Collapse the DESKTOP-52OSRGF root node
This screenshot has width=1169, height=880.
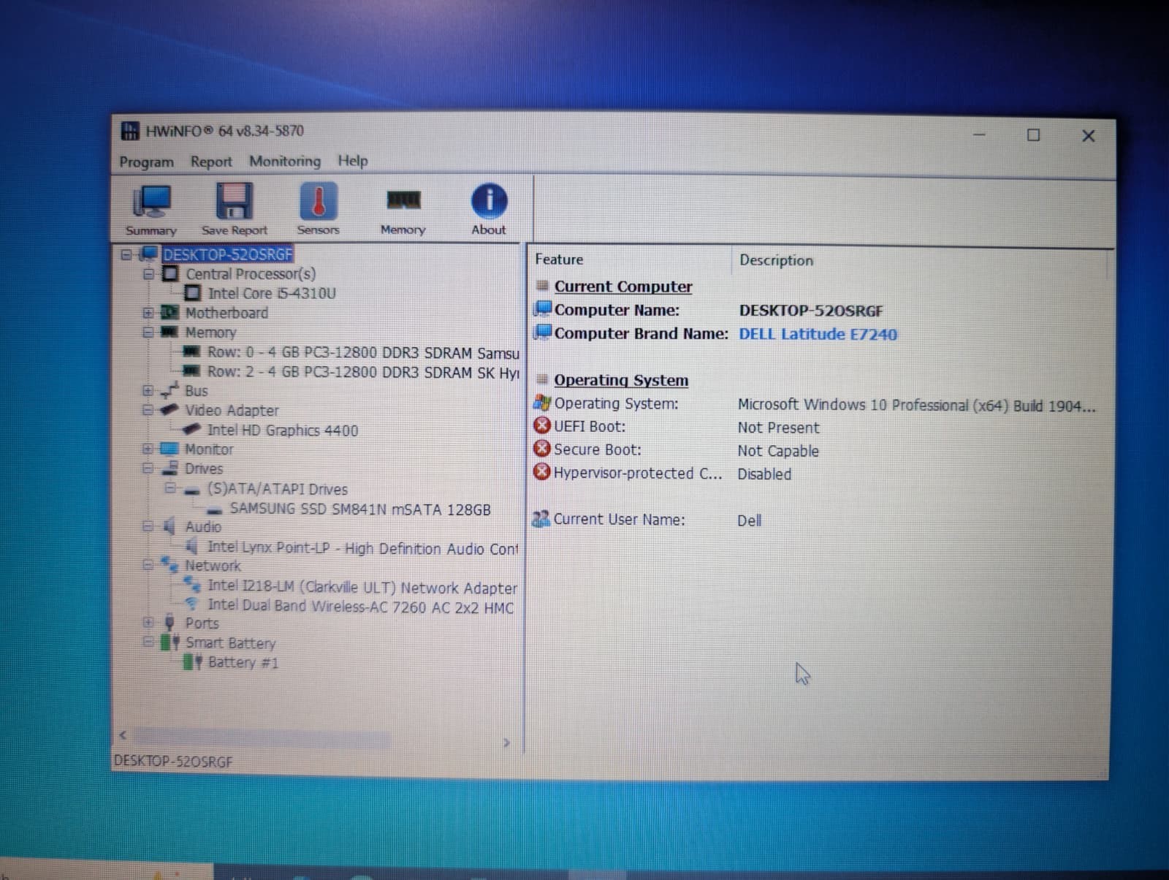(126, 255)
